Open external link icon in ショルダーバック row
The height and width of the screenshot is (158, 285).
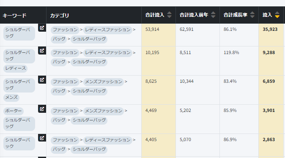pos(42,138)
